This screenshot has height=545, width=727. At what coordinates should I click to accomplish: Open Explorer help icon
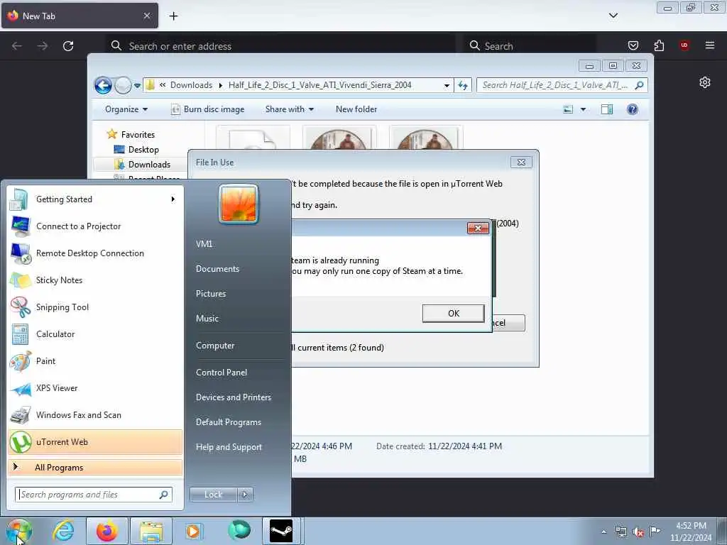(633, 109)
